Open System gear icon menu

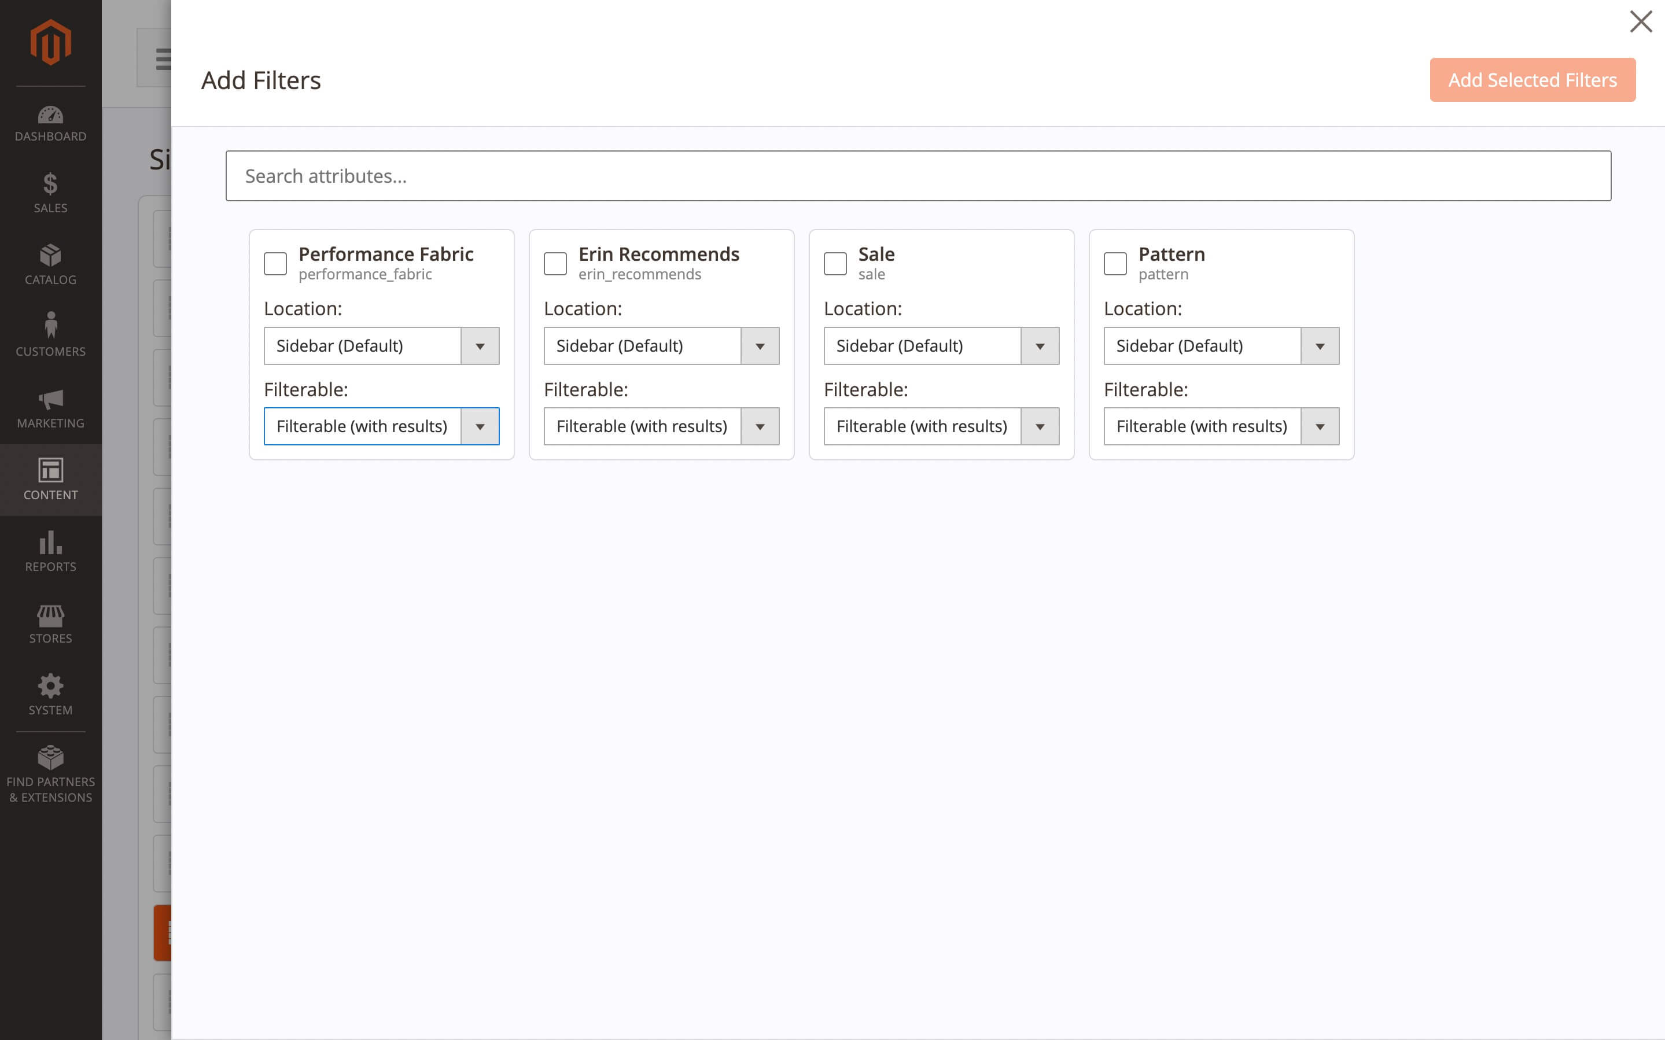coord(50,687)
